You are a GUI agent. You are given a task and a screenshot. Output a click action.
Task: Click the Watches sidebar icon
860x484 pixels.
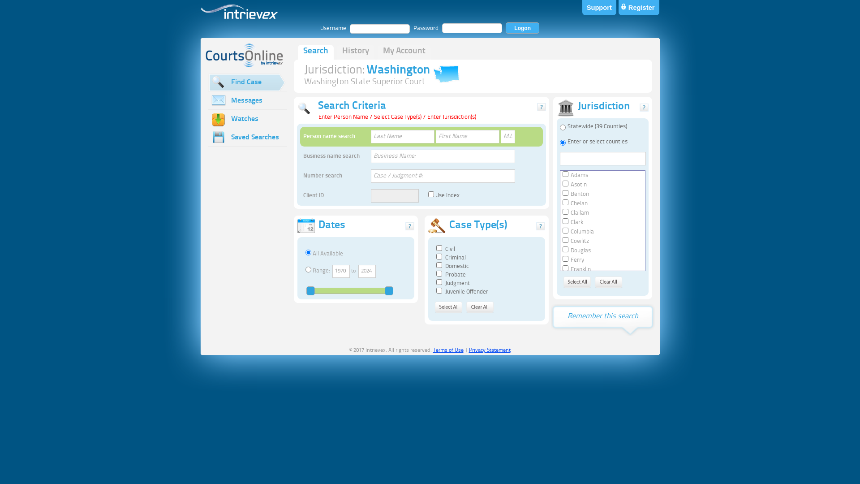click(x=219, y=118)
